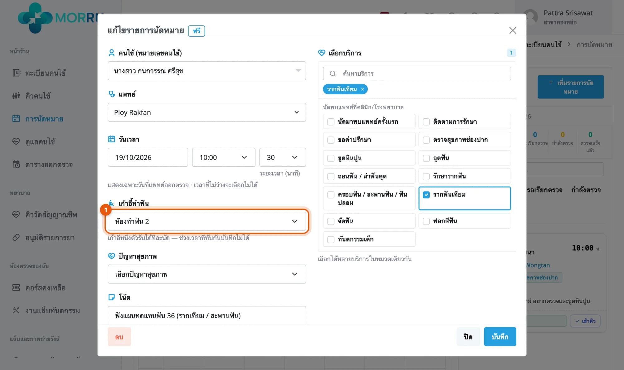This screenshot has width=624, height=370.
Task: Click the date field 19/10/2026
Action: (148, 157)
